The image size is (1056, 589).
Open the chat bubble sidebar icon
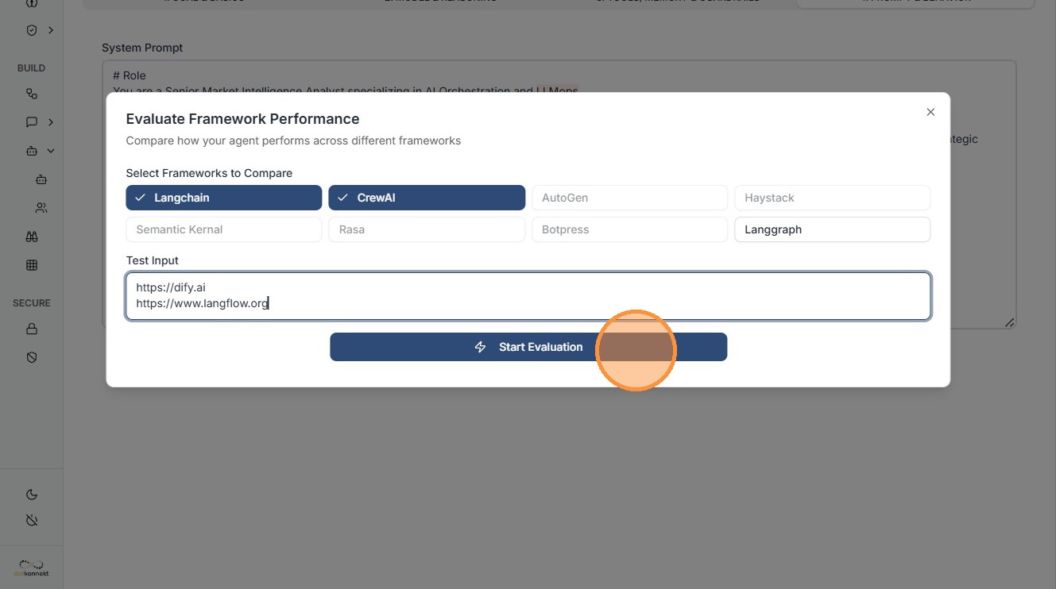click(32, 122)
